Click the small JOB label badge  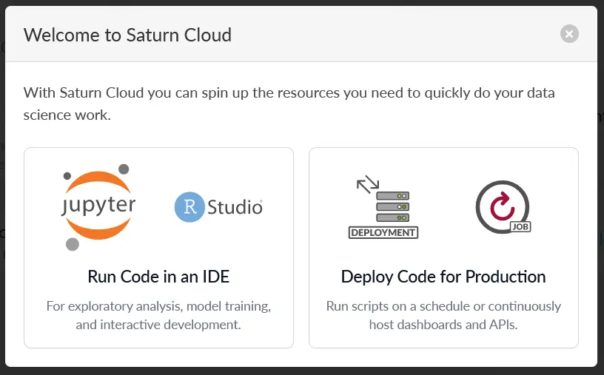(x=520, y=226)
